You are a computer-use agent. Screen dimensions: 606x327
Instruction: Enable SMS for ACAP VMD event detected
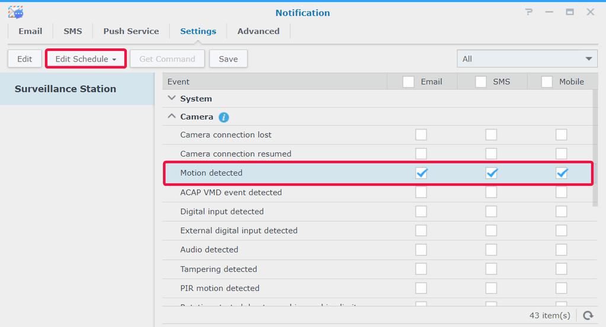[x=491, y=192]
